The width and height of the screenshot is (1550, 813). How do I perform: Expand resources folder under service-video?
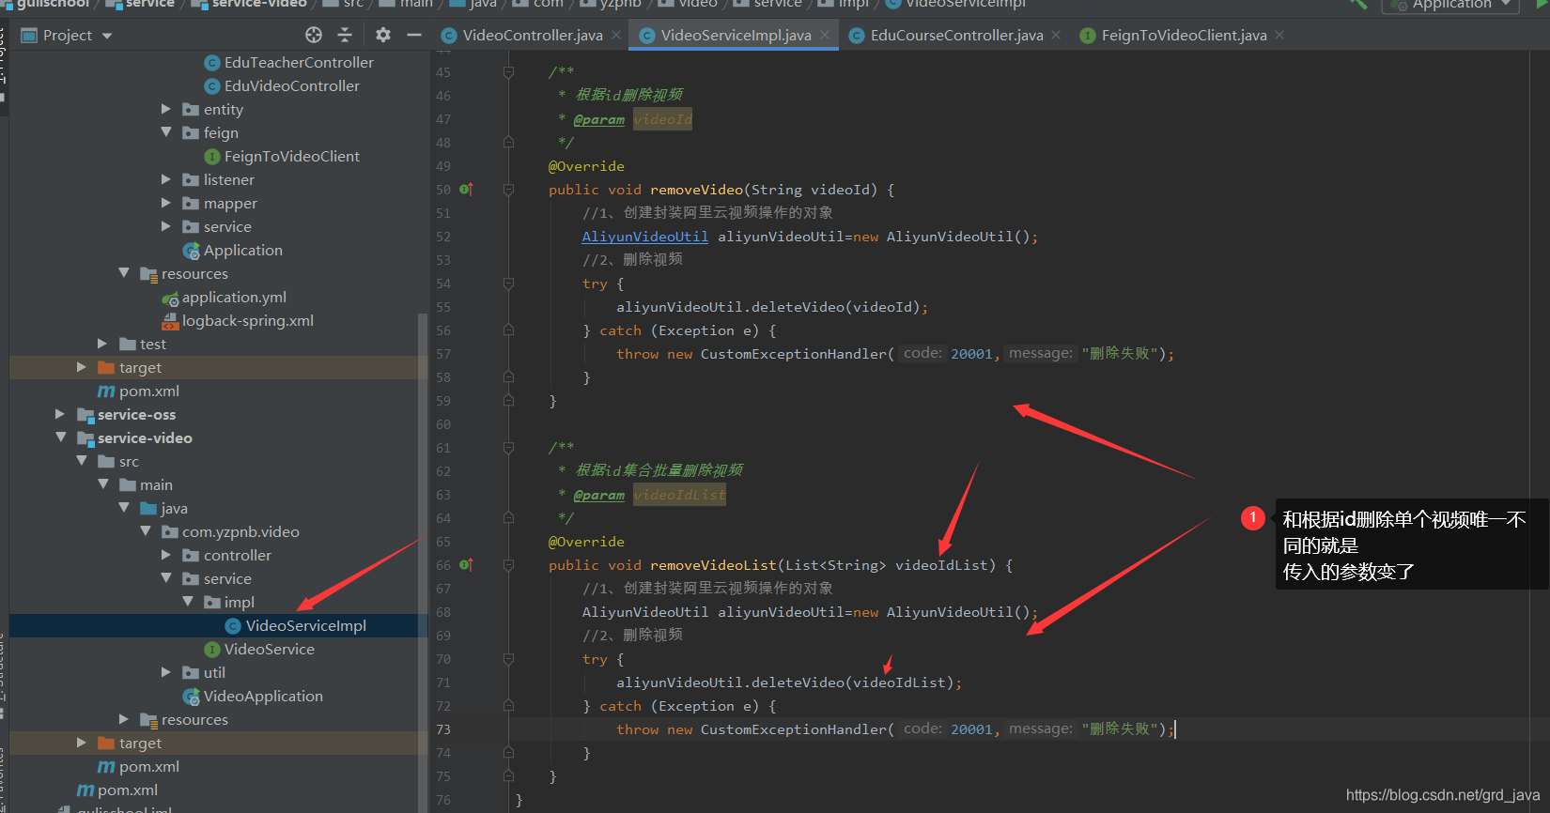click(124, 719)
